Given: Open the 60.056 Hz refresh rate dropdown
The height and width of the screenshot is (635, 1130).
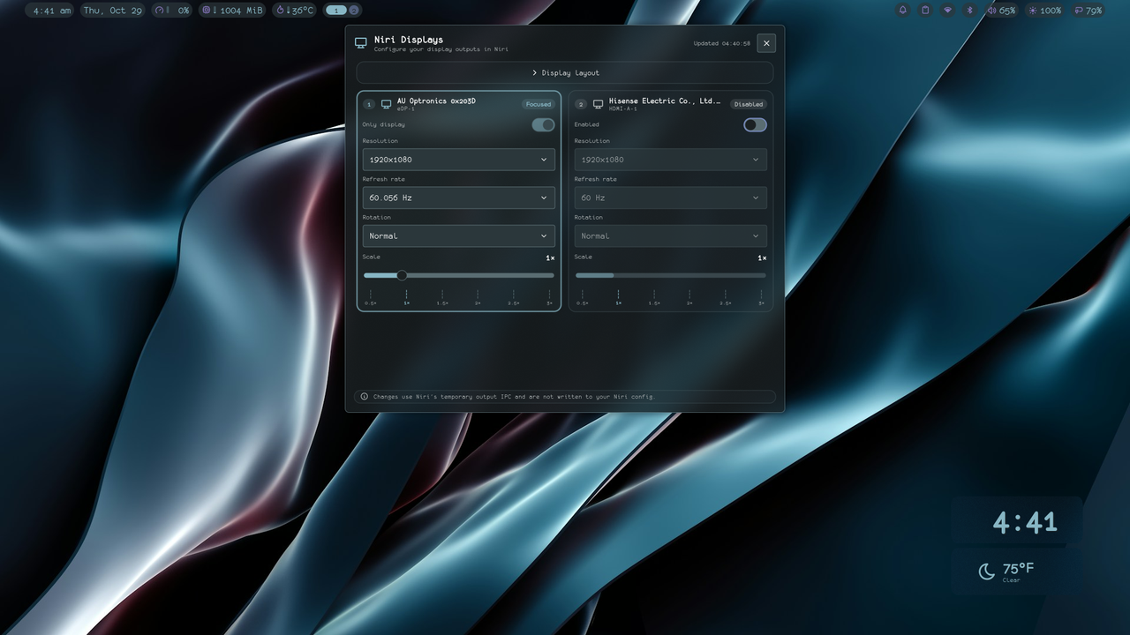Looking at the screenshot, I should point(459,198).
